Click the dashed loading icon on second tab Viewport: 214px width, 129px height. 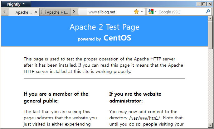click(43, 12)
